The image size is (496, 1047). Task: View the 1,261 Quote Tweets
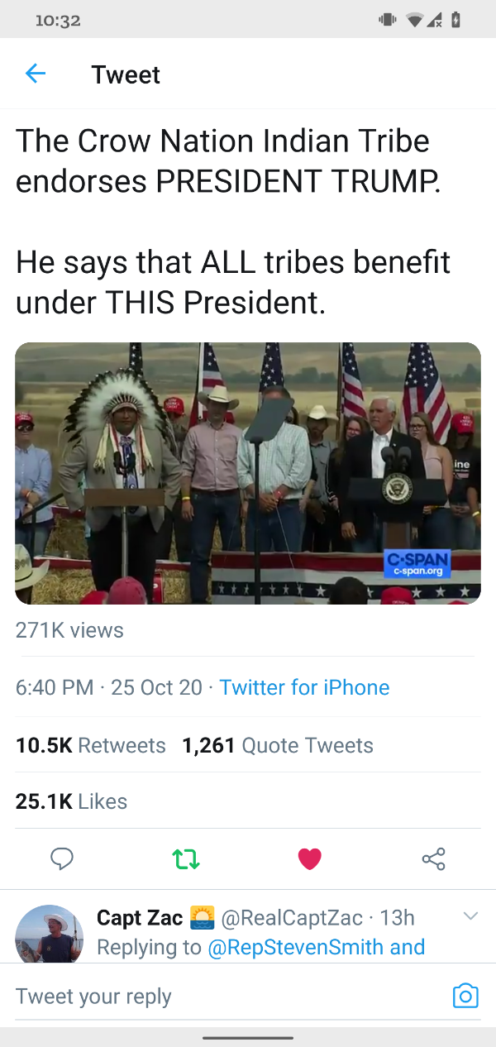[x=278, y=745]
